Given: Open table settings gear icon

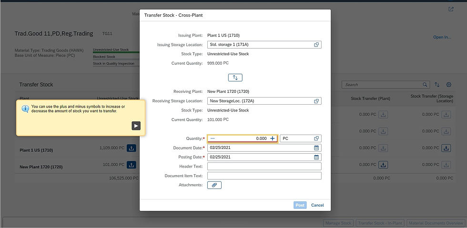Looking at the screenshot, I should point(448,85).
